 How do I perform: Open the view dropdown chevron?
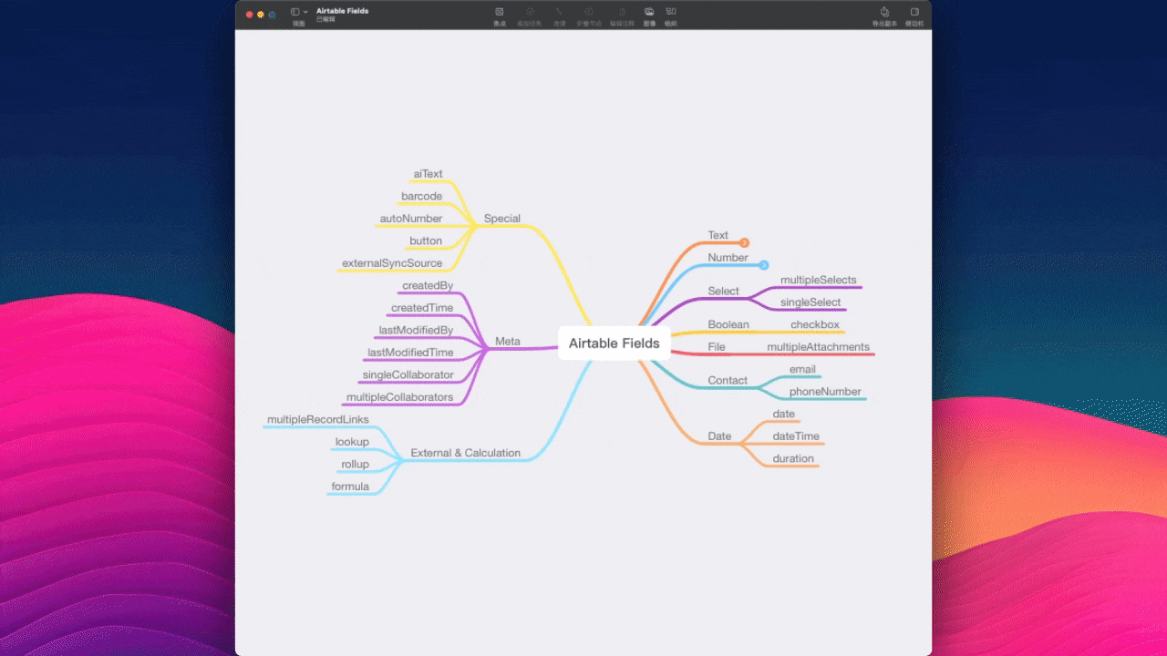pyautogui.click(x=305, y=12)
